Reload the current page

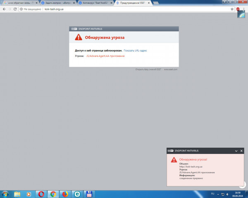[x=15, y=9]
